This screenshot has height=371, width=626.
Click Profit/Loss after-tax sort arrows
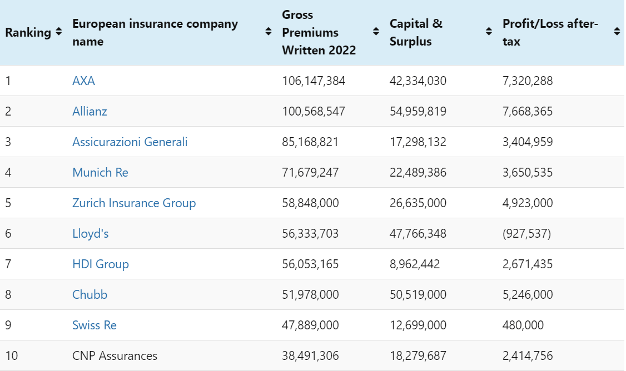click(x=617, y=32)
